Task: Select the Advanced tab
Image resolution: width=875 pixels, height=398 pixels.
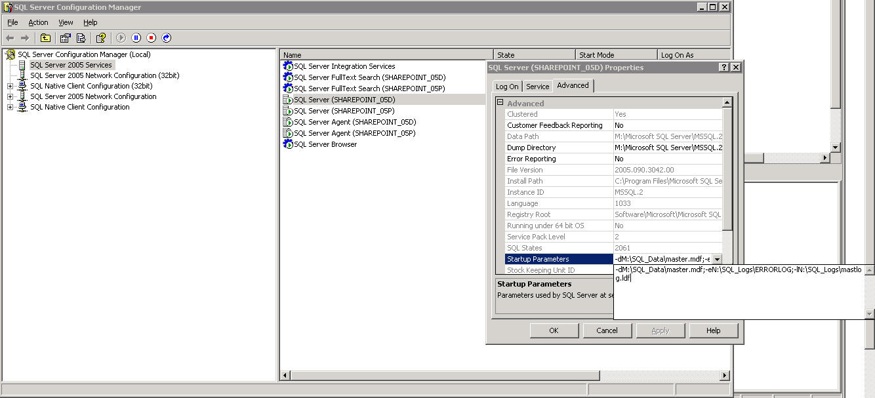Action: pos(573,85)
